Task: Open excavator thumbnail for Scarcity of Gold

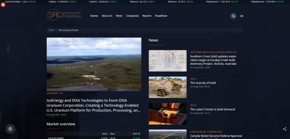Action: [x=168, y=87]
